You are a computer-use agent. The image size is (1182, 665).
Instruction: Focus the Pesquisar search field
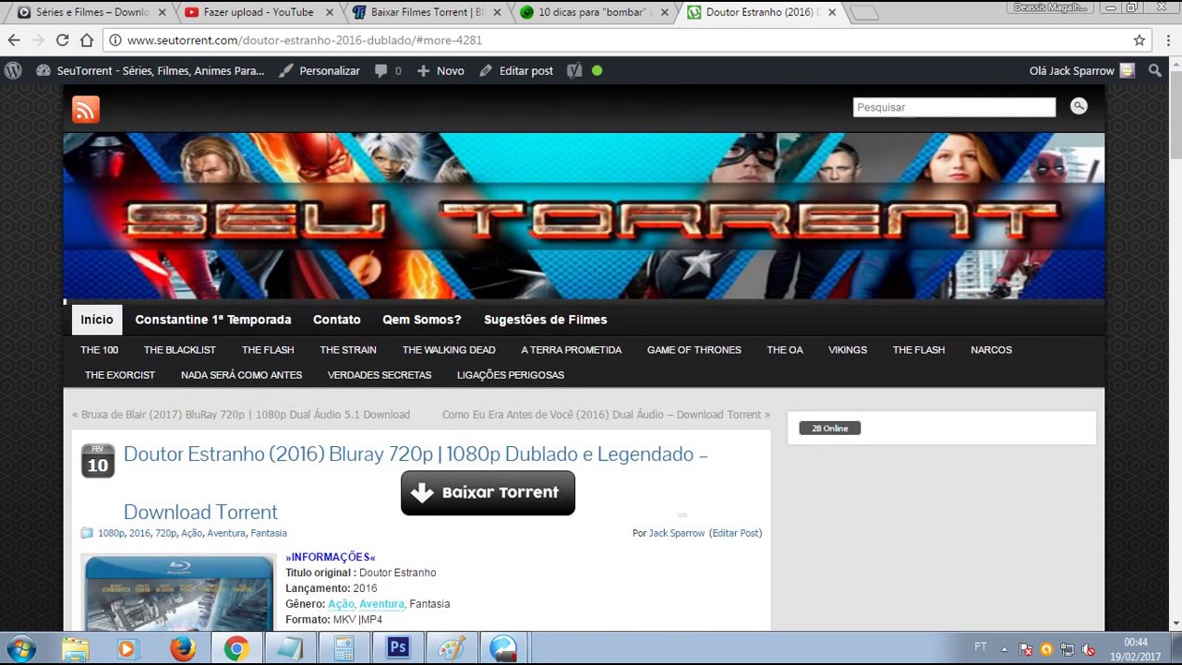(x=954, y=107)
